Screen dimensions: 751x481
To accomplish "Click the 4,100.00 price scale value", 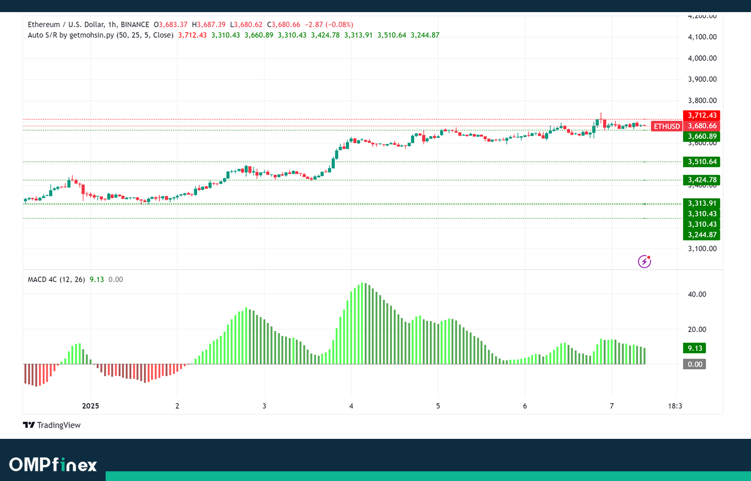I will click(x=702, y=37).
